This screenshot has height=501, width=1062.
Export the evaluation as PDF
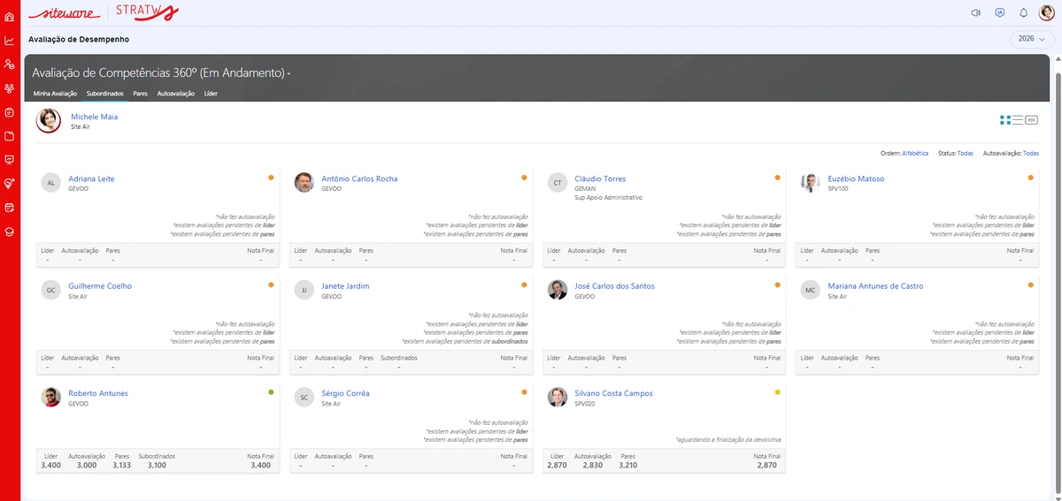[1031, 119]
